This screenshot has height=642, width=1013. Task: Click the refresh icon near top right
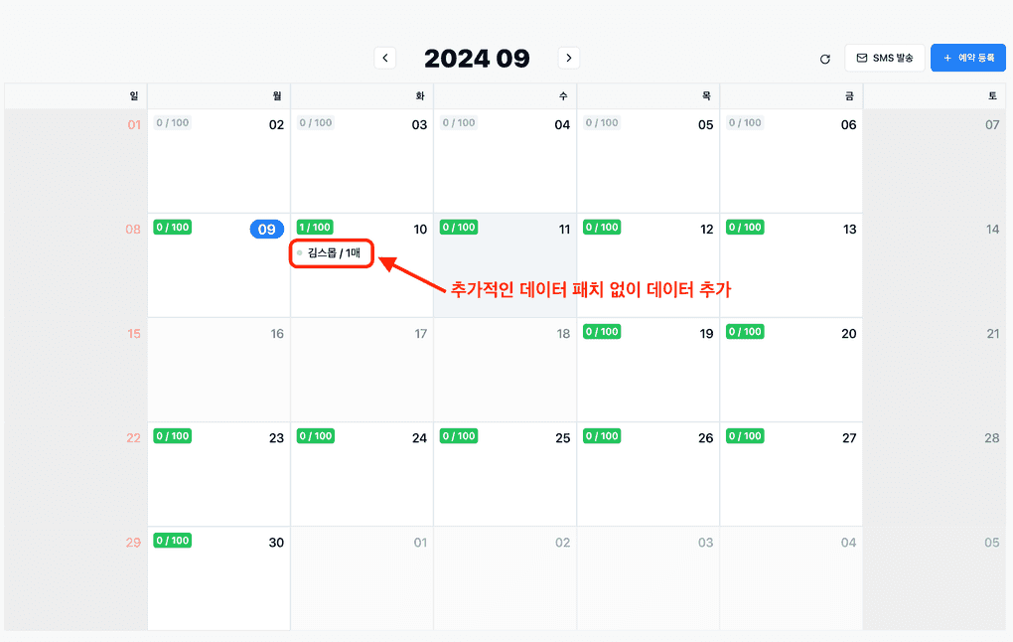pyautogui.click(x=824, y=59)
